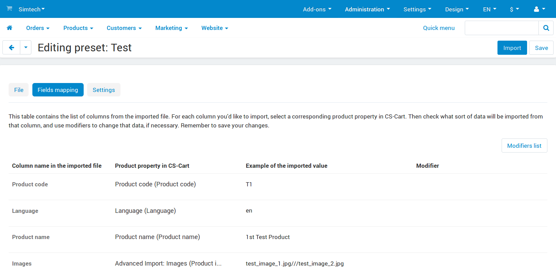Open the Modifiers list
556x279 pixels.
(x=524, y=146)
